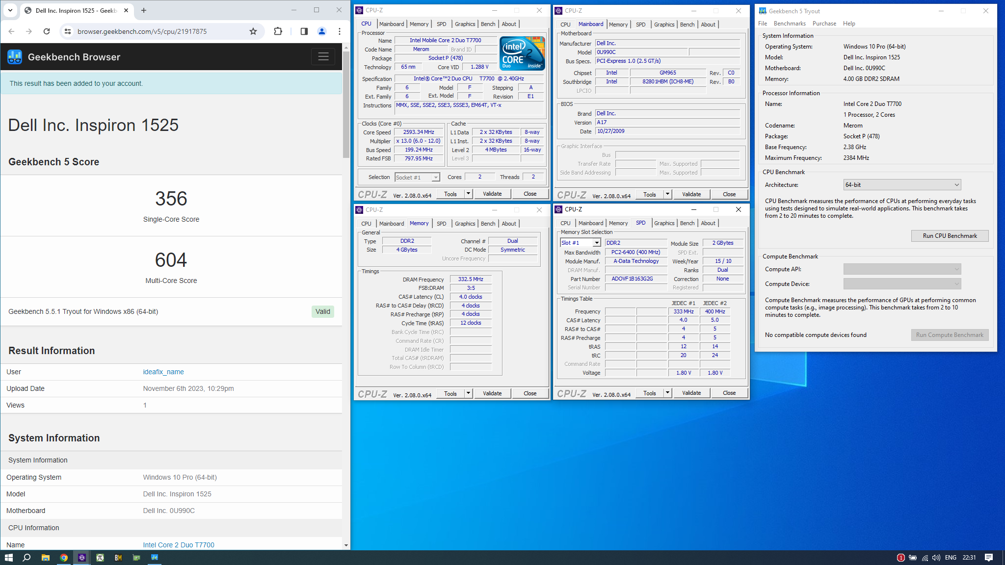Select SPD tab in top-left CPU-Z window

pos(442,24)
